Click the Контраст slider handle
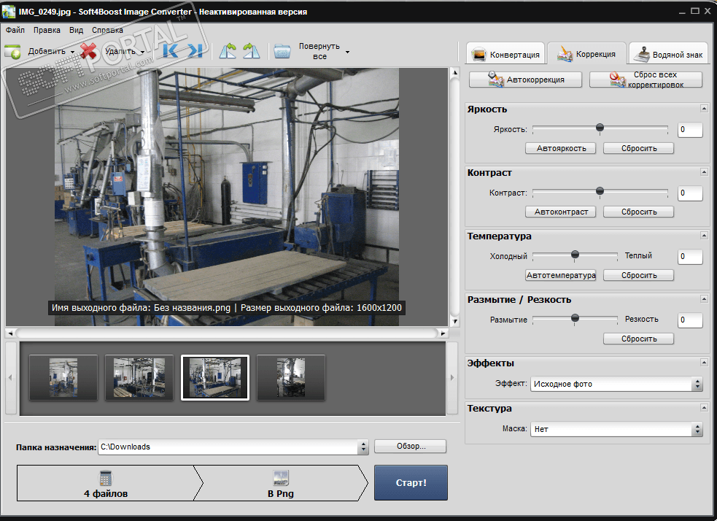The image size is (717, 521). pyautogui.click(x=600, y=191)
